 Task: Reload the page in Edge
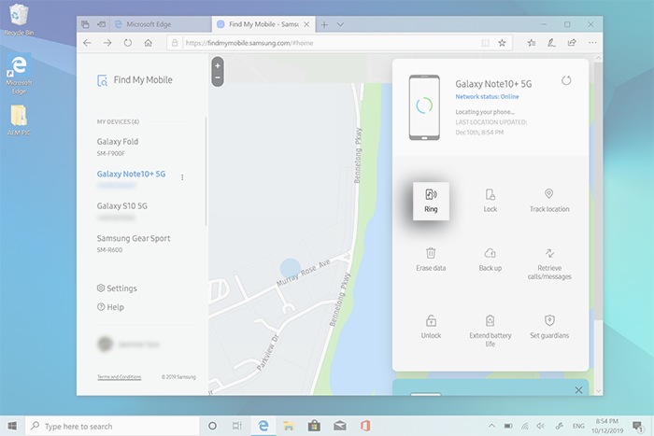tap(128, 43)
